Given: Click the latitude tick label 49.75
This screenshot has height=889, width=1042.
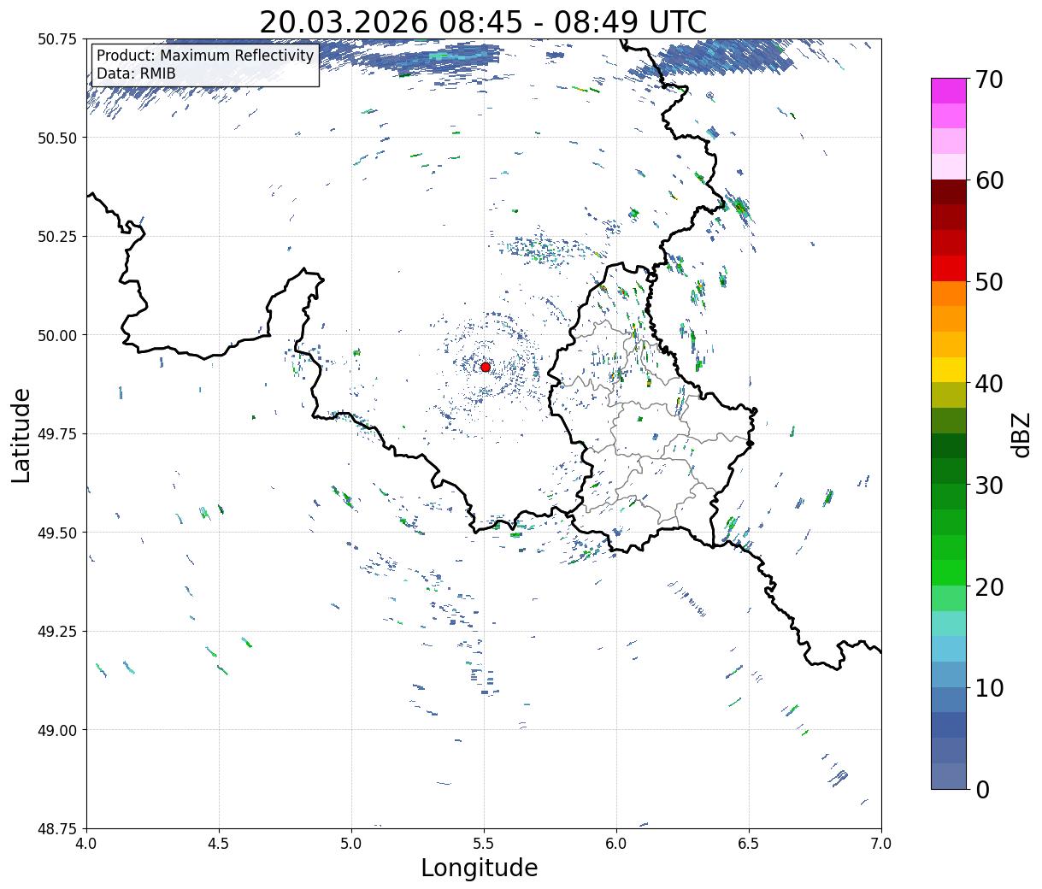Looking at the screenshot, I should (56, 434).
